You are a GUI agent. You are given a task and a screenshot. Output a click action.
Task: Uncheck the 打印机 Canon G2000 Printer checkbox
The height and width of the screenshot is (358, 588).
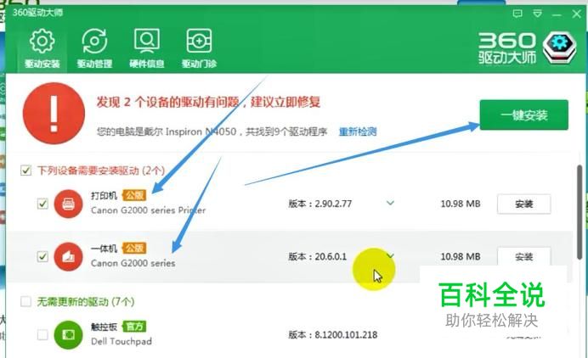[x=42, y=204]
